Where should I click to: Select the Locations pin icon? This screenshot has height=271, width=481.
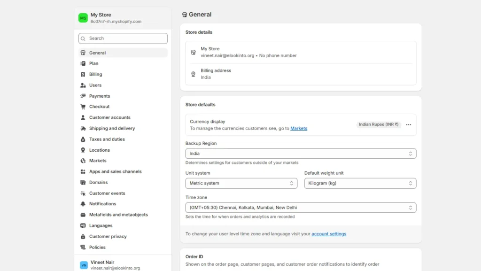[83, 150]
